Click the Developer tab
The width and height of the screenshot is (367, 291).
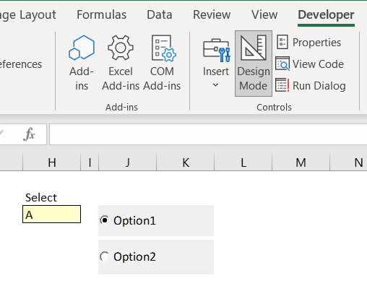click(326, 14)
